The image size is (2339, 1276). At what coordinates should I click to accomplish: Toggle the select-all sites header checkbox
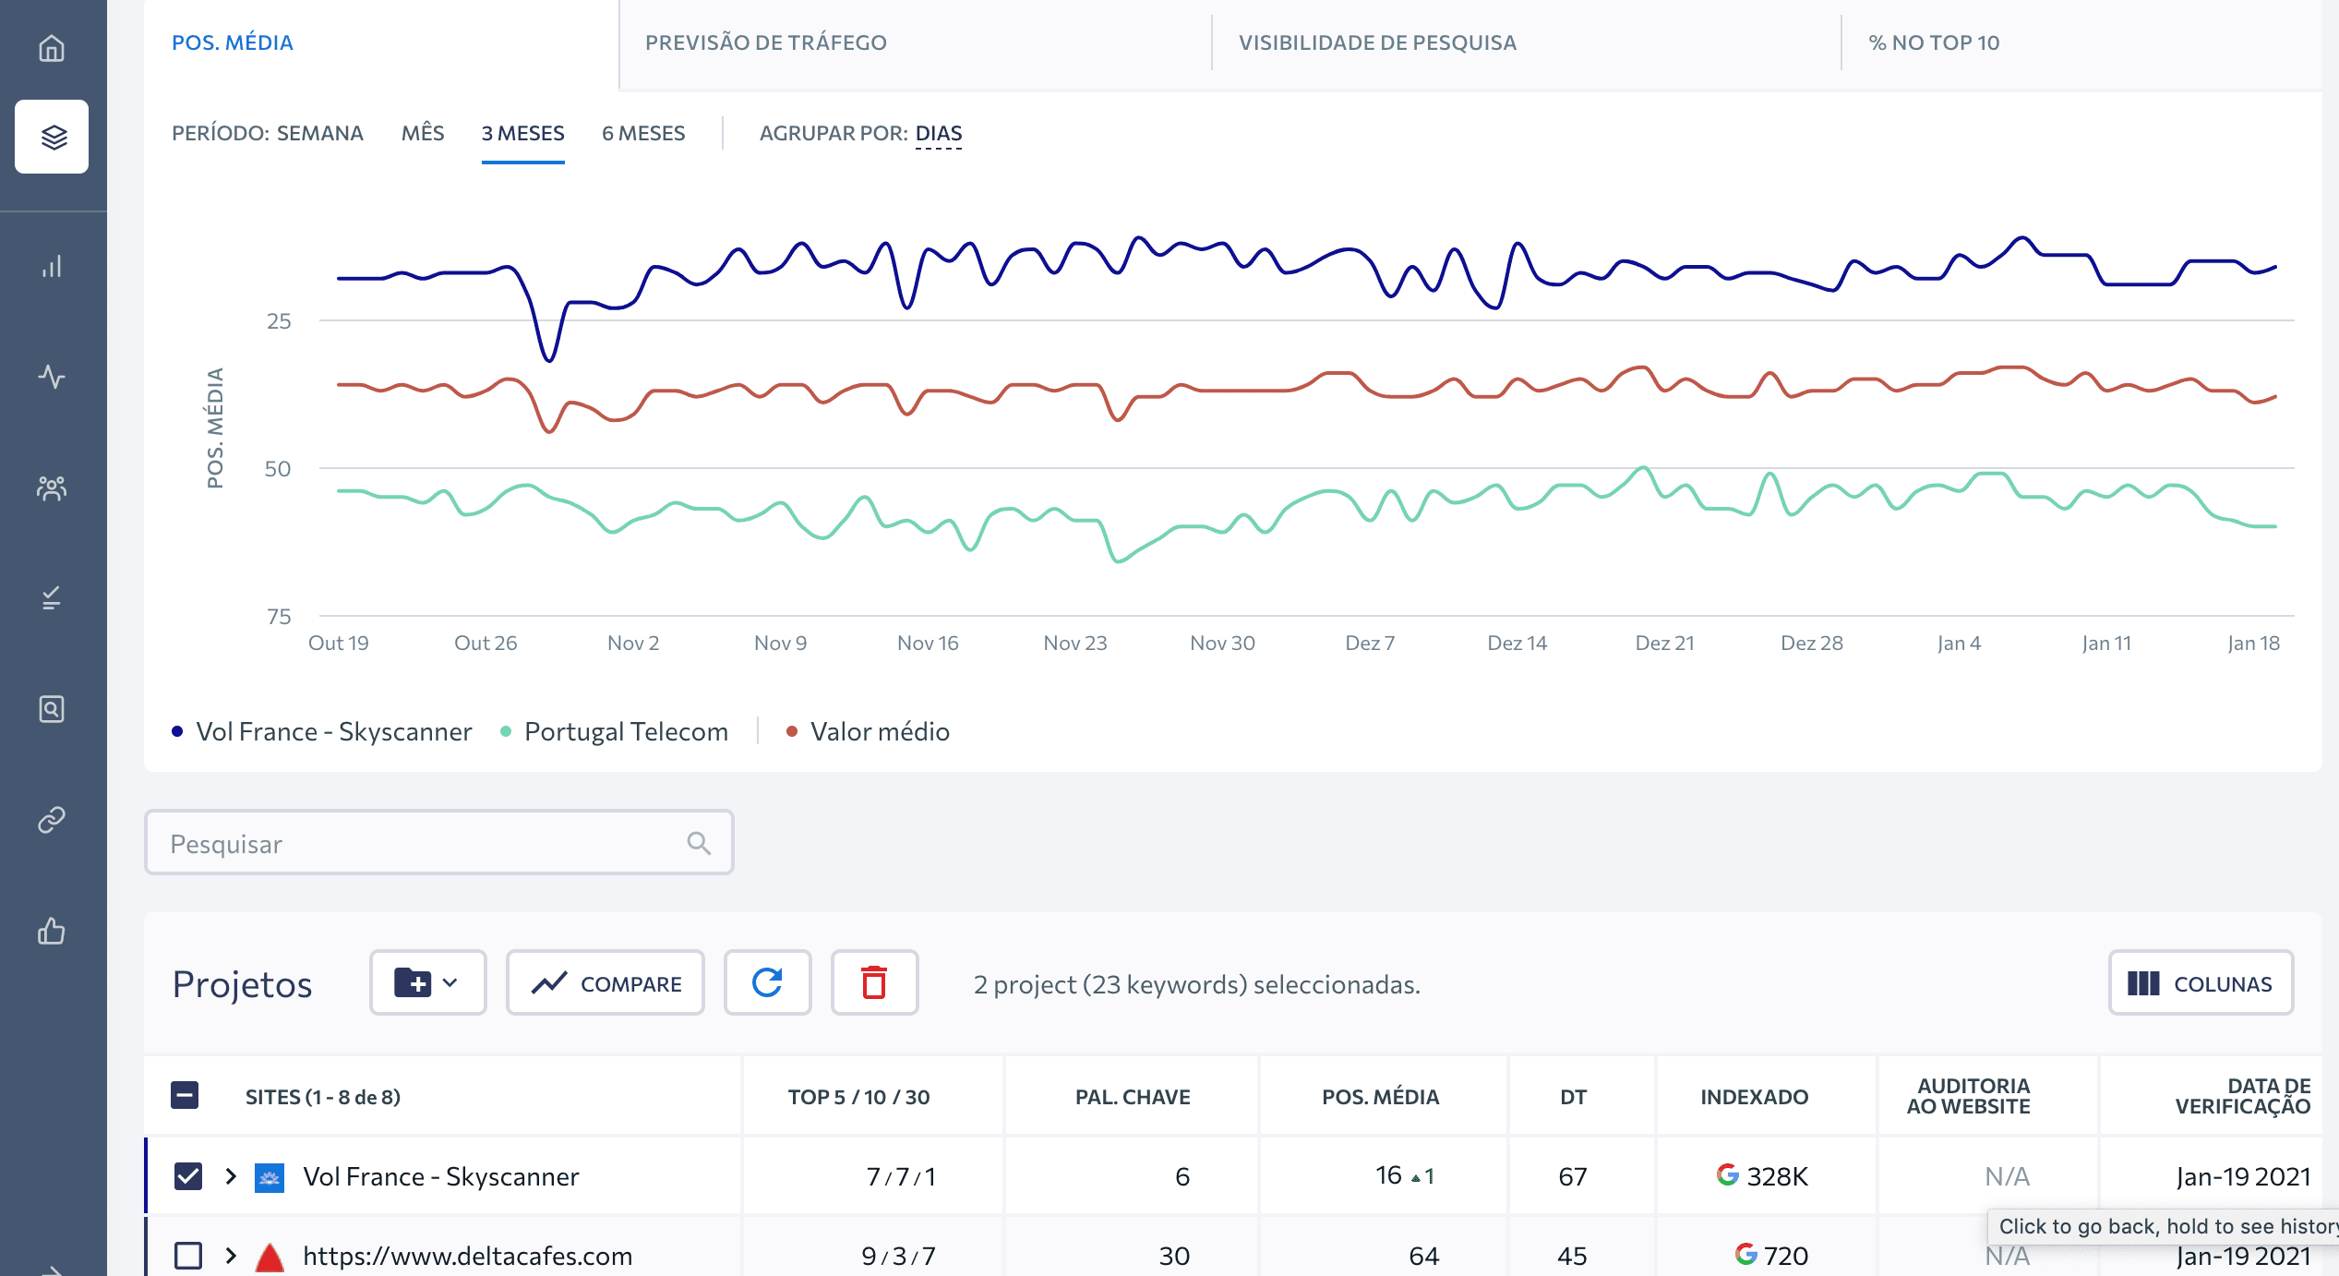185,1096
